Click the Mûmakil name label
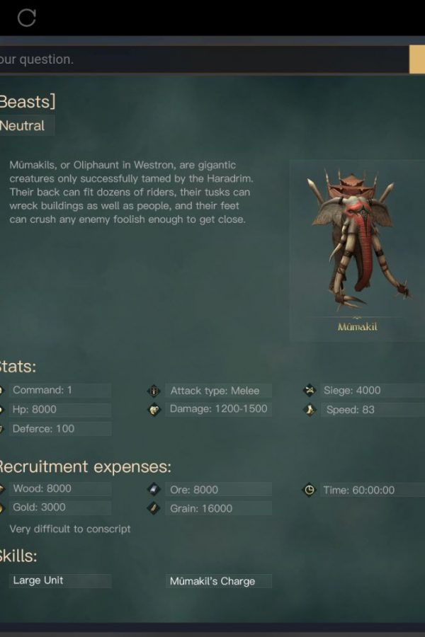425x637 pixels. tap(358, 327)
